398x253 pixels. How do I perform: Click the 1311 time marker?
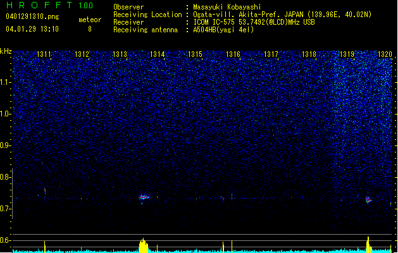(x=44, y=54)
